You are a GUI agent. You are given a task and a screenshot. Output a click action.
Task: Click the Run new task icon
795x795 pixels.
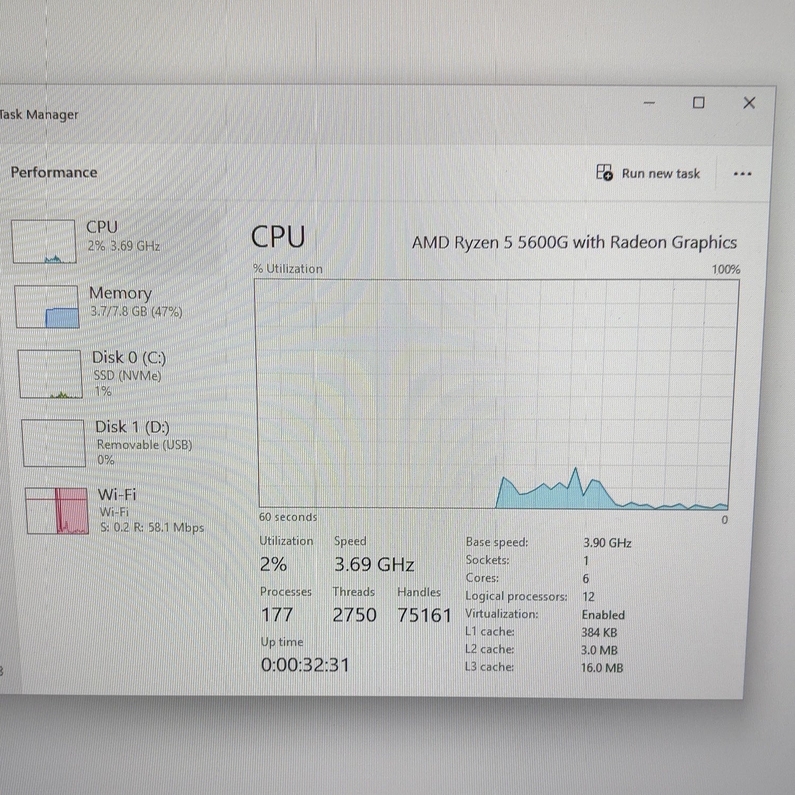click(x=604, y=172)
